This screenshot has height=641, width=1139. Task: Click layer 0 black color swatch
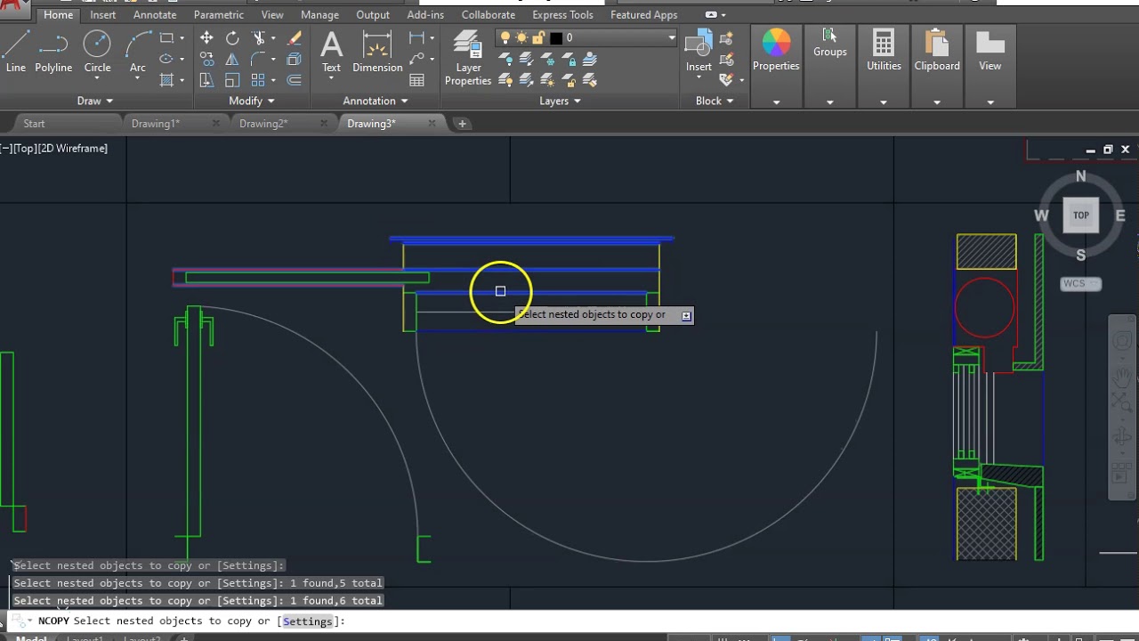click(x=556, y=37)
